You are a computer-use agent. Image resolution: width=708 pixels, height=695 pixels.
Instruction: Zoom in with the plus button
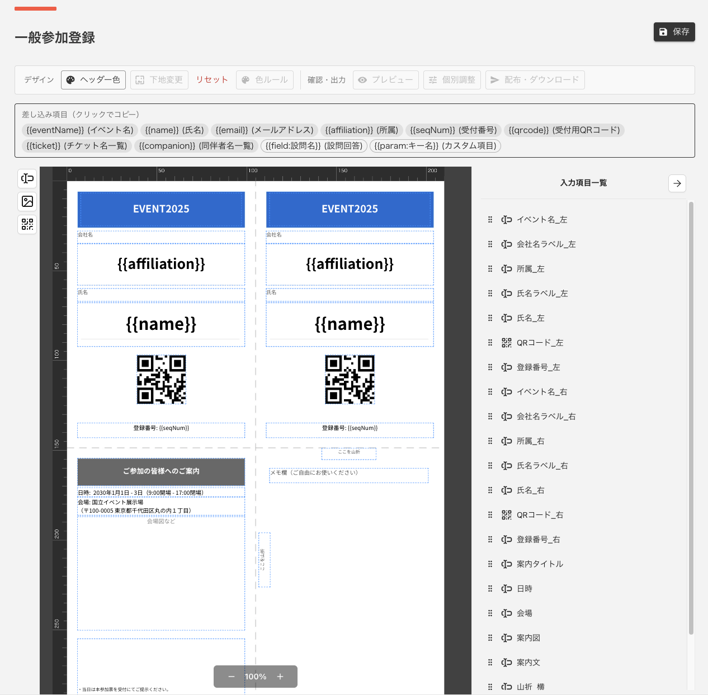point(280,677)
